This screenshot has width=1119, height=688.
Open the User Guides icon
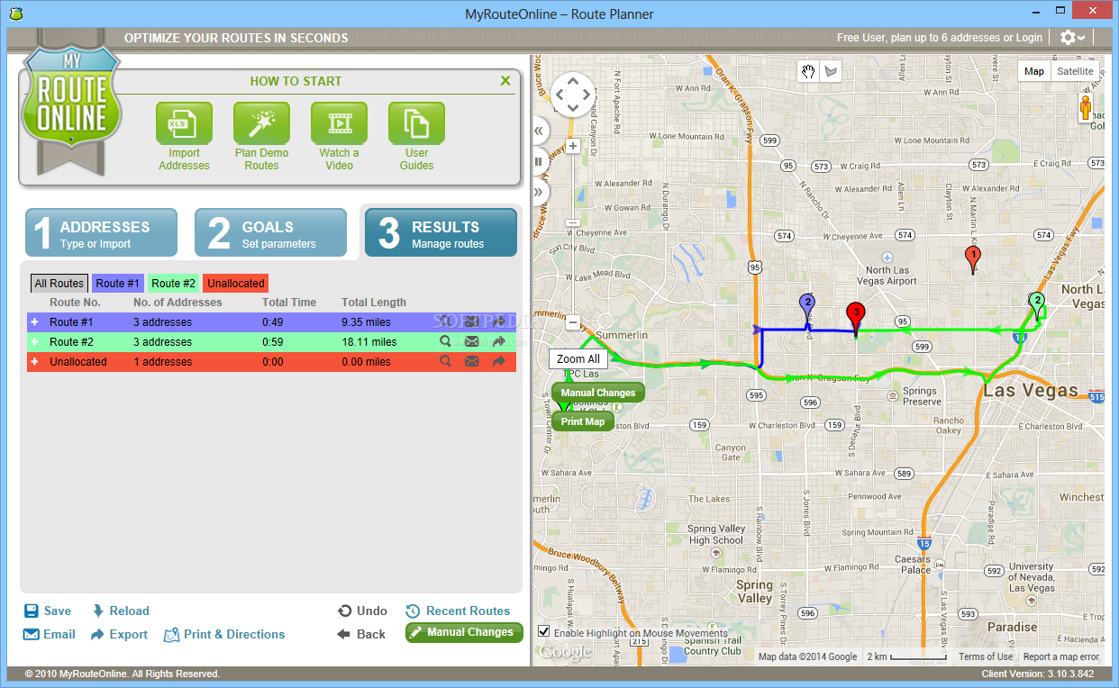click(416, 123)
